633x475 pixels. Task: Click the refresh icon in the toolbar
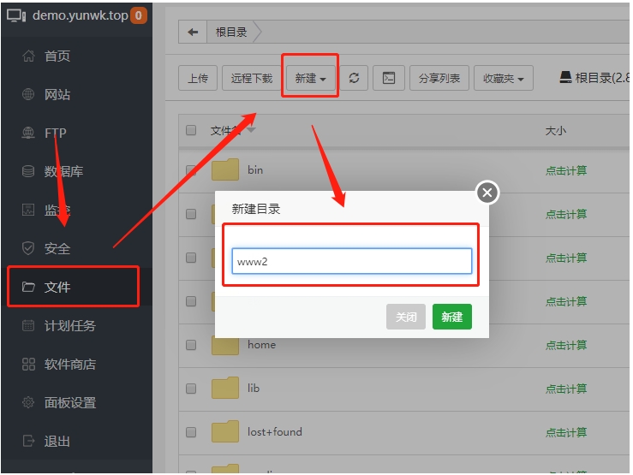click(354, 78)
